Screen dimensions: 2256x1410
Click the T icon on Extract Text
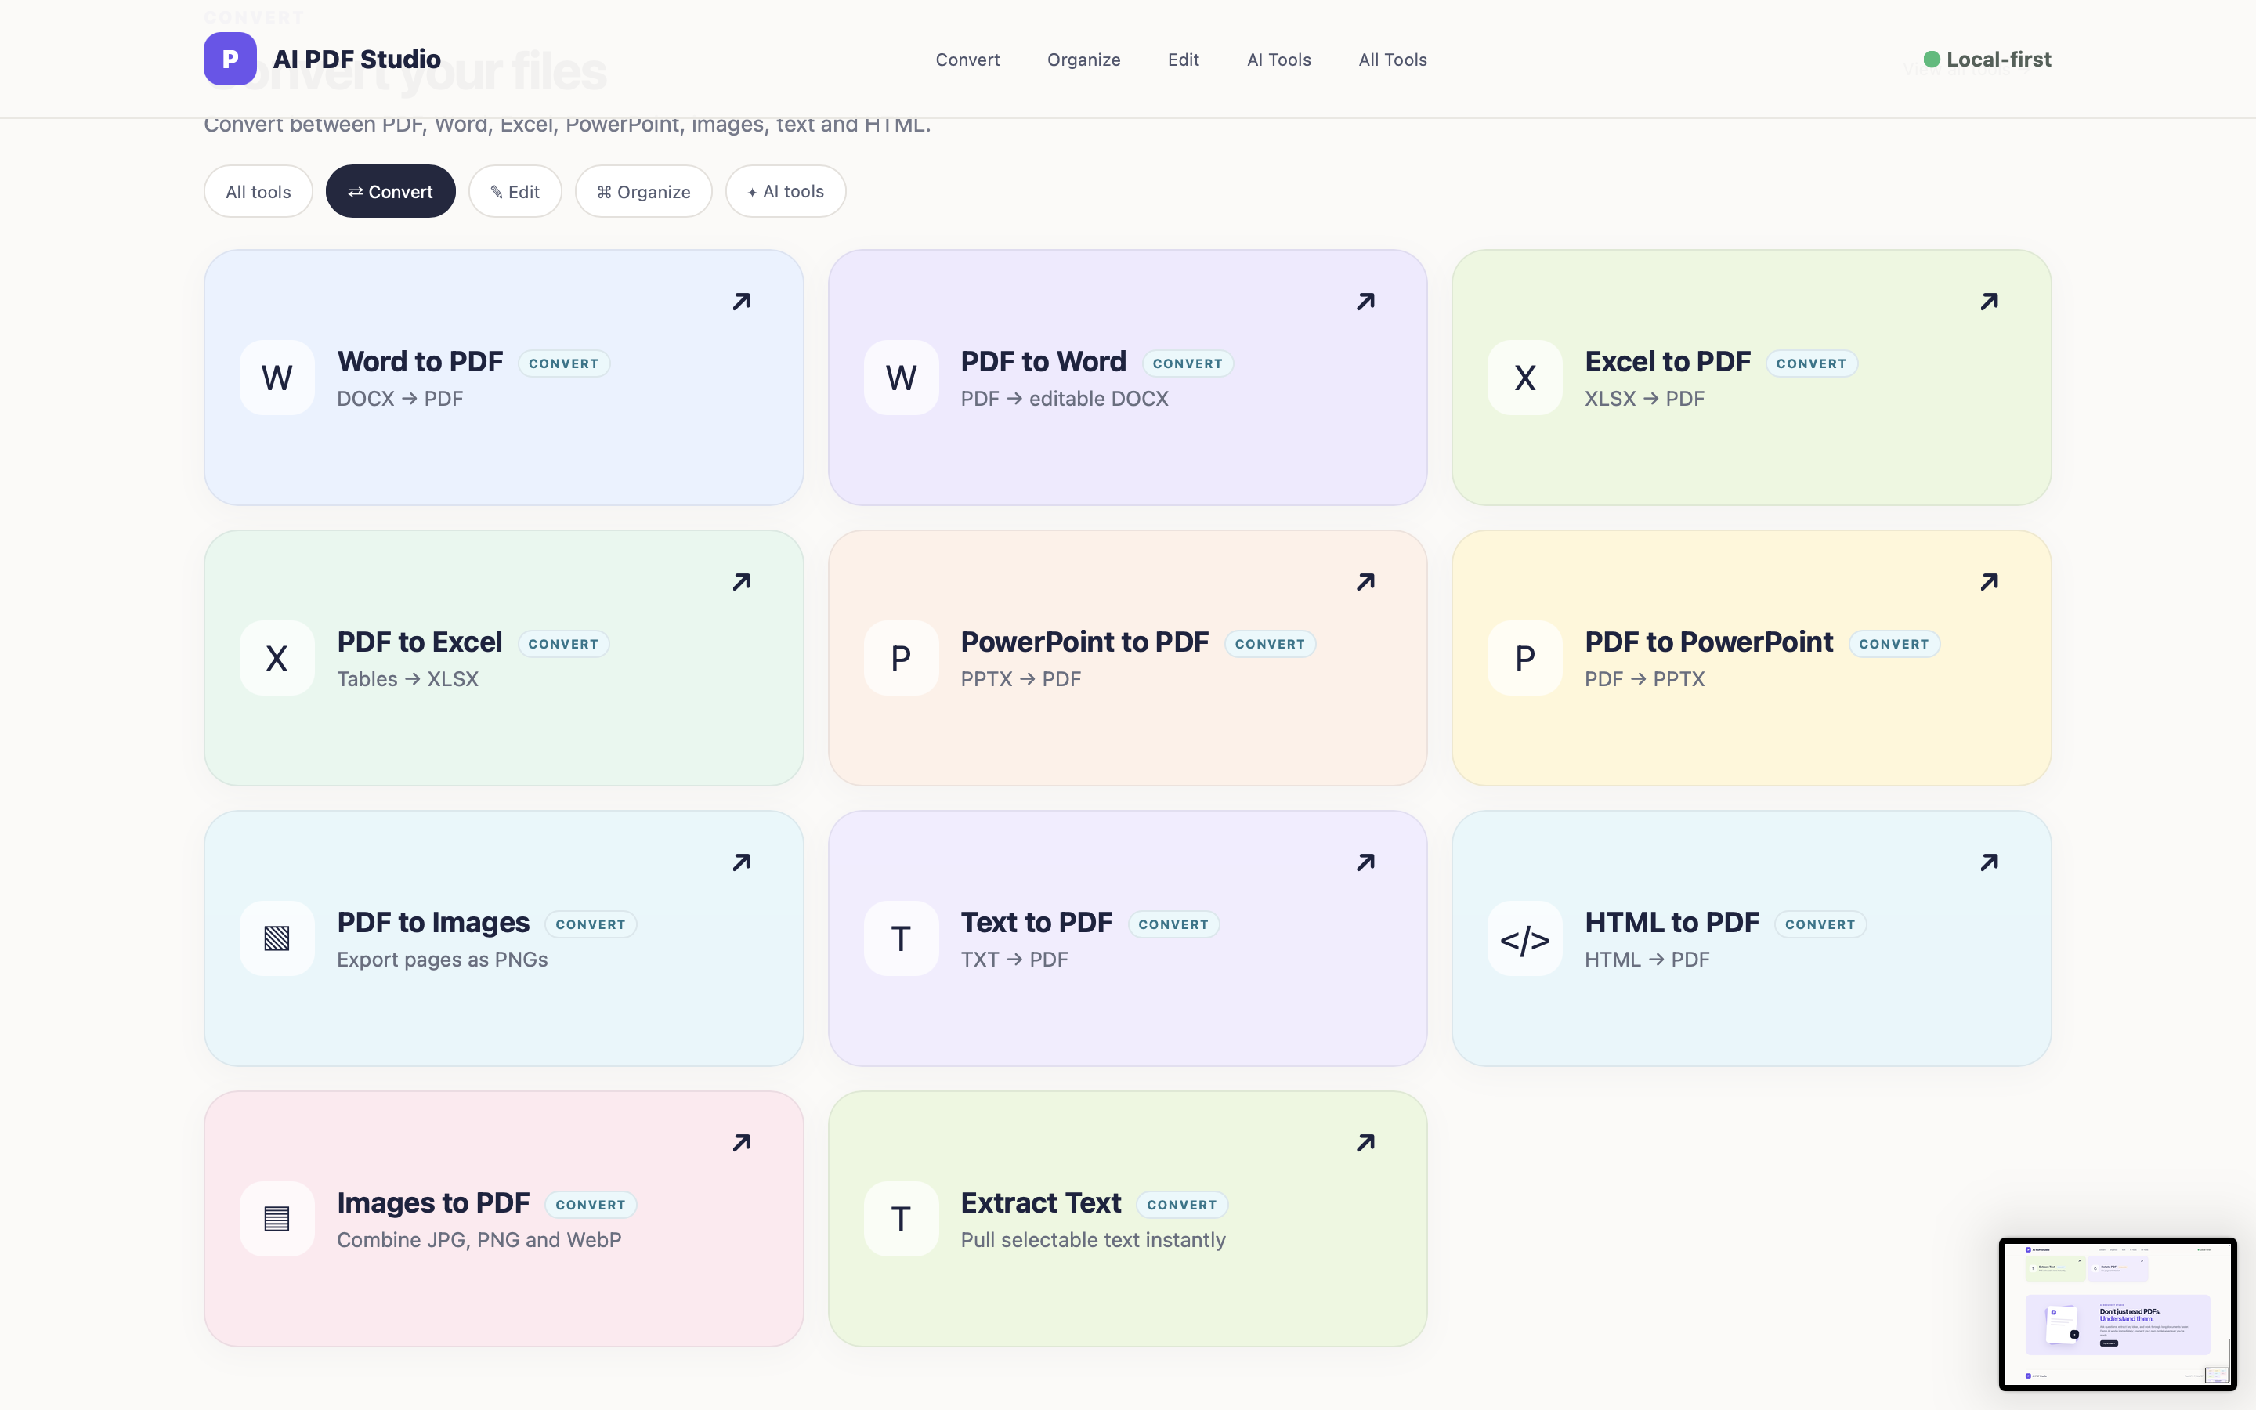[x=901, y=1219]
